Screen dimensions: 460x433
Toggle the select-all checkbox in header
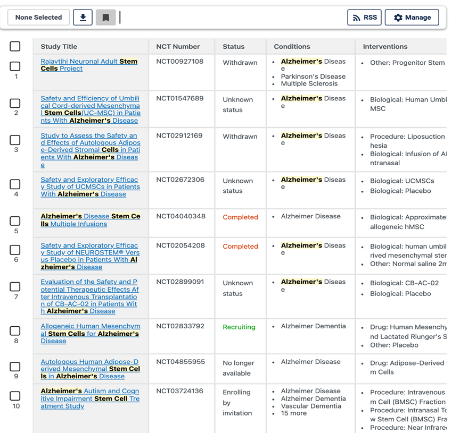pyautogui.click(x=15, y=47)
